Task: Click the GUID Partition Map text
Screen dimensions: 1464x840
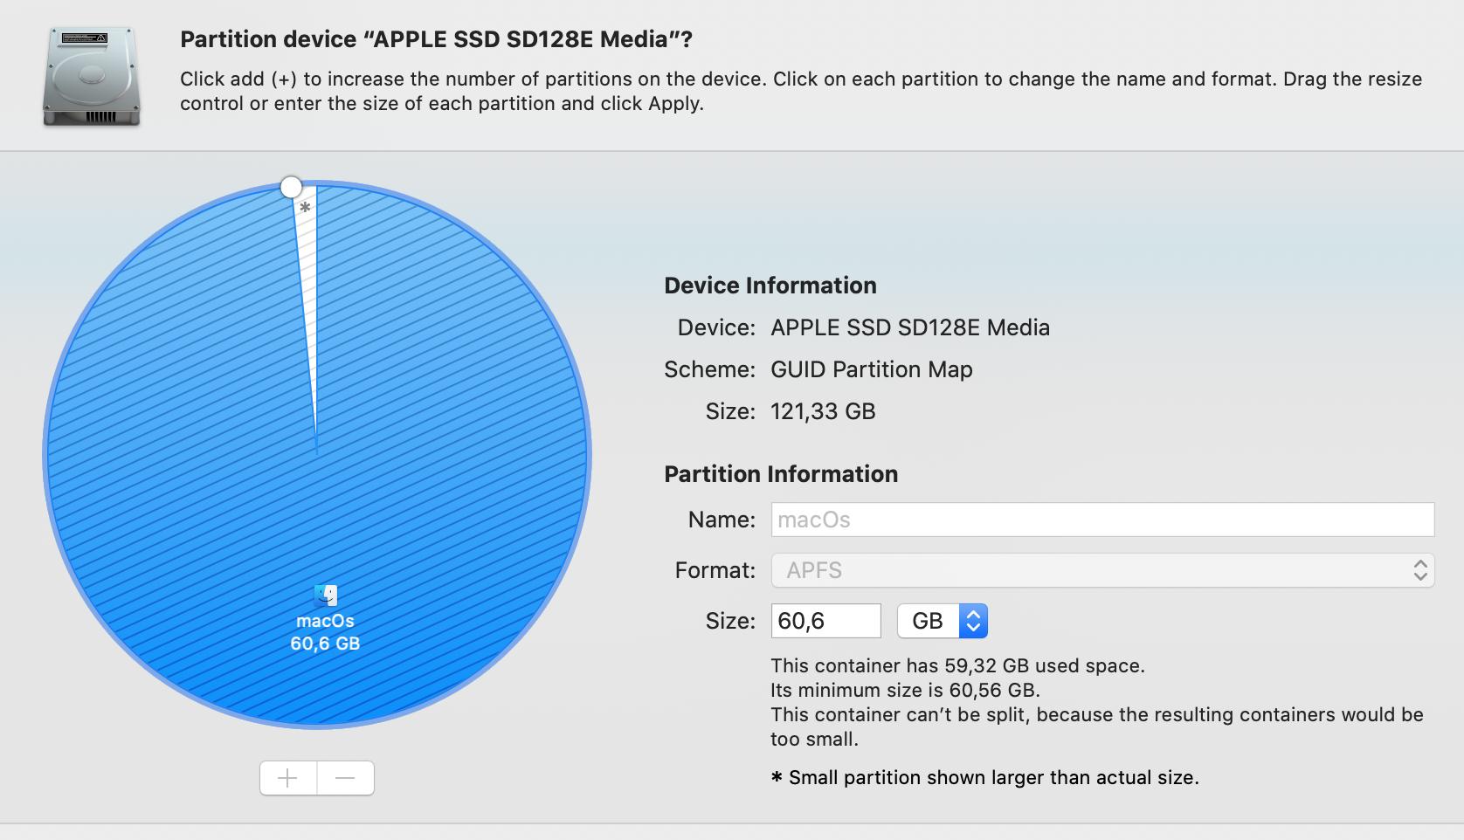Action: coord(872,369)
